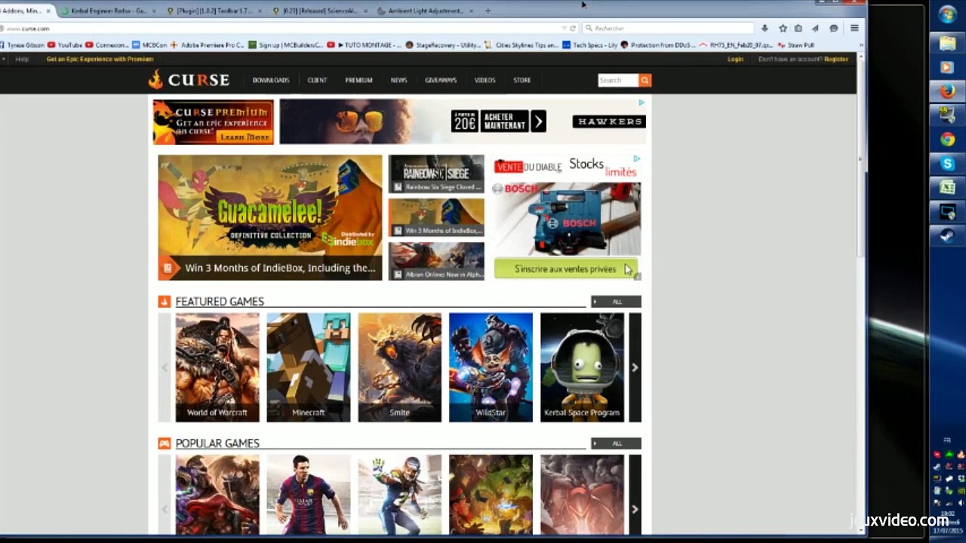Switch to Kerbal Engineer Redux tab
The width and height of the screenshot is (966, 543).
[x=108, y=11]
